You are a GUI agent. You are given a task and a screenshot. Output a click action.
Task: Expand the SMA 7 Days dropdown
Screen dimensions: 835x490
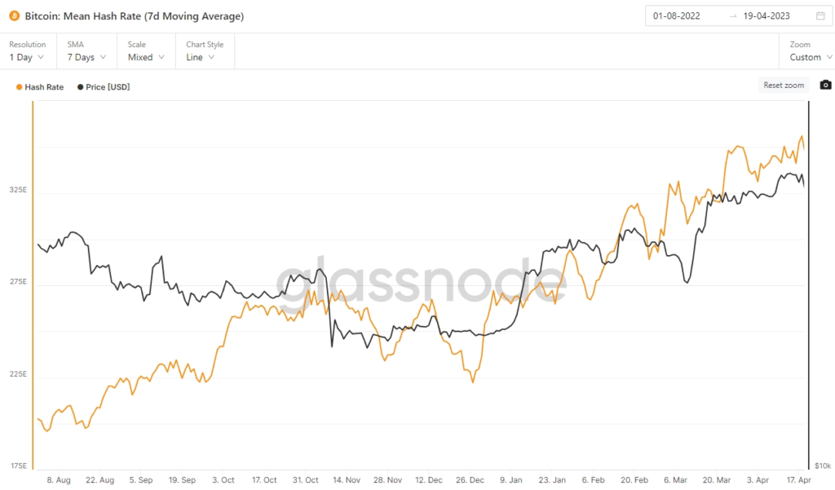(x=86, y=58)
